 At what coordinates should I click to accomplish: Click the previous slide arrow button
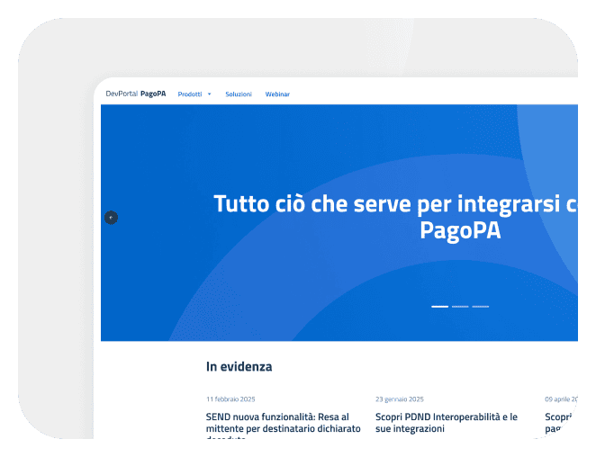click(x=111, y=218)
